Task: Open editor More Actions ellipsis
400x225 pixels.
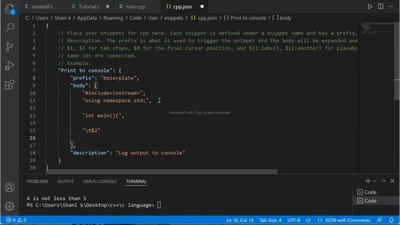Action: (391, 6)
